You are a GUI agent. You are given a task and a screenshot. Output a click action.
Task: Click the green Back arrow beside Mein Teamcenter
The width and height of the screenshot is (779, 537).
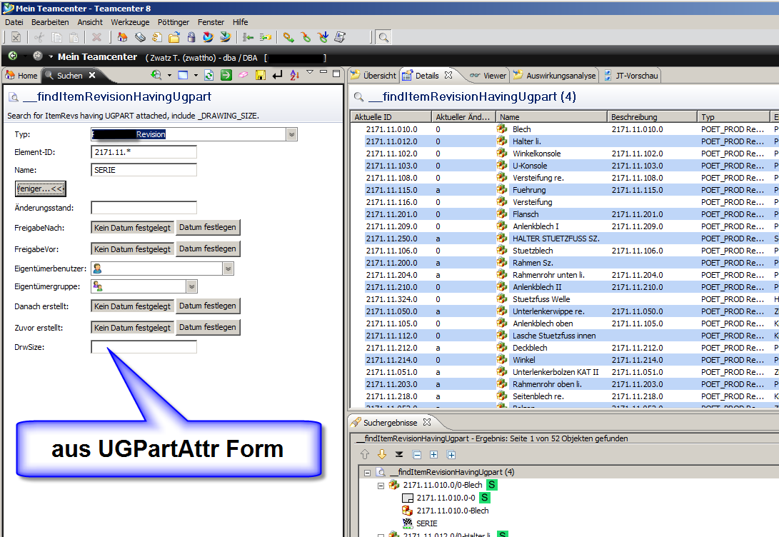(x=13, y=56)
